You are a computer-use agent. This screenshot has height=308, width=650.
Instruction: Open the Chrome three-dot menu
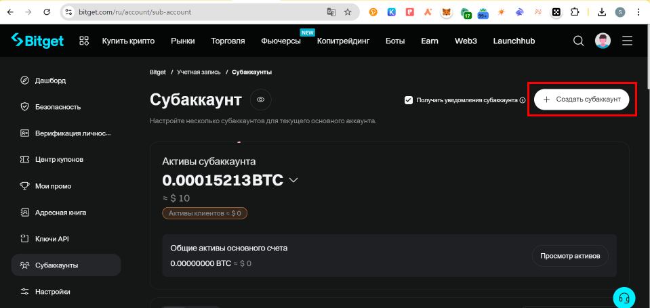point(638,12)
